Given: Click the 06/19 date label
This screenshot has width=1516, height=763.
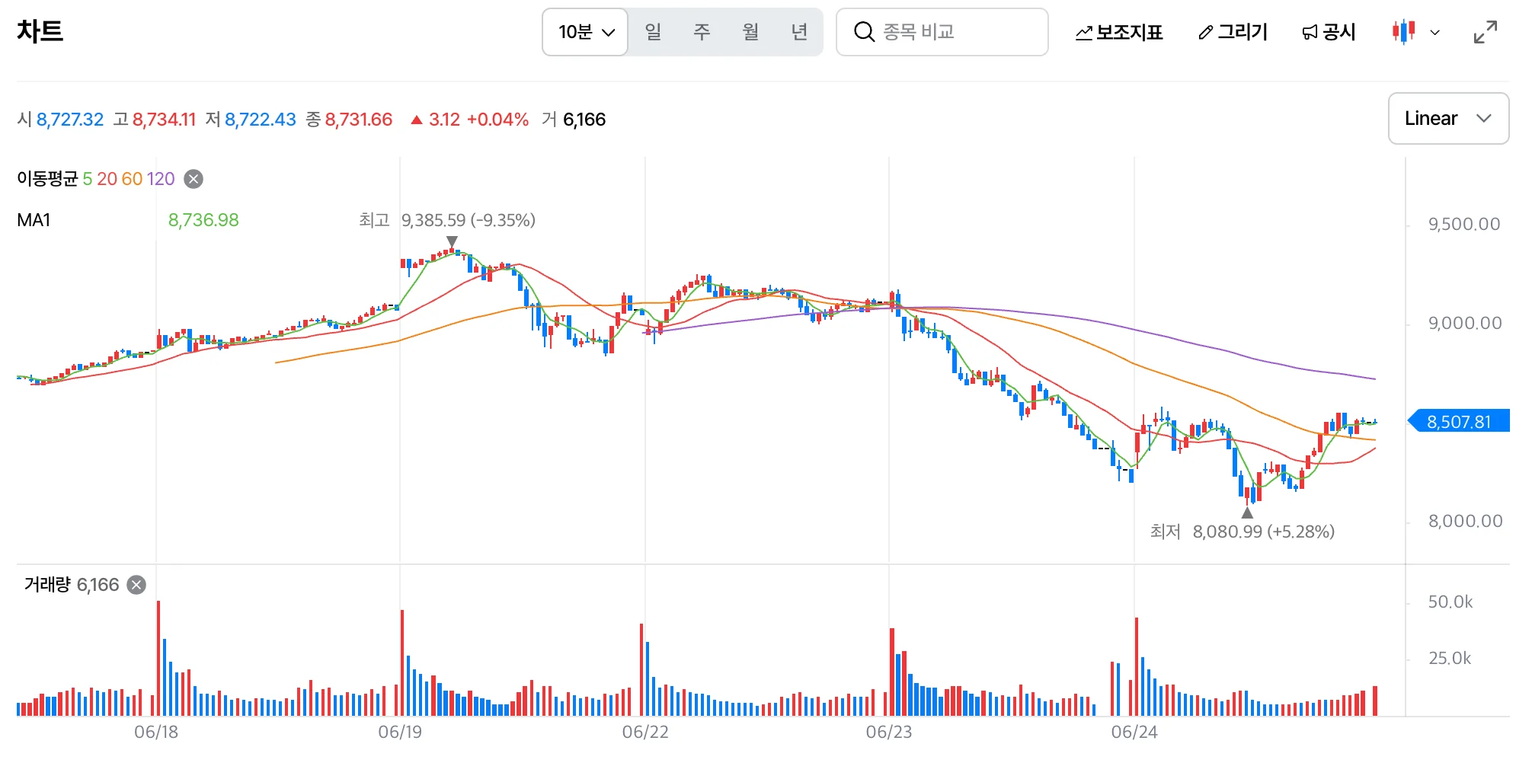Looking at the screenshot, I should tap(400, 733).
